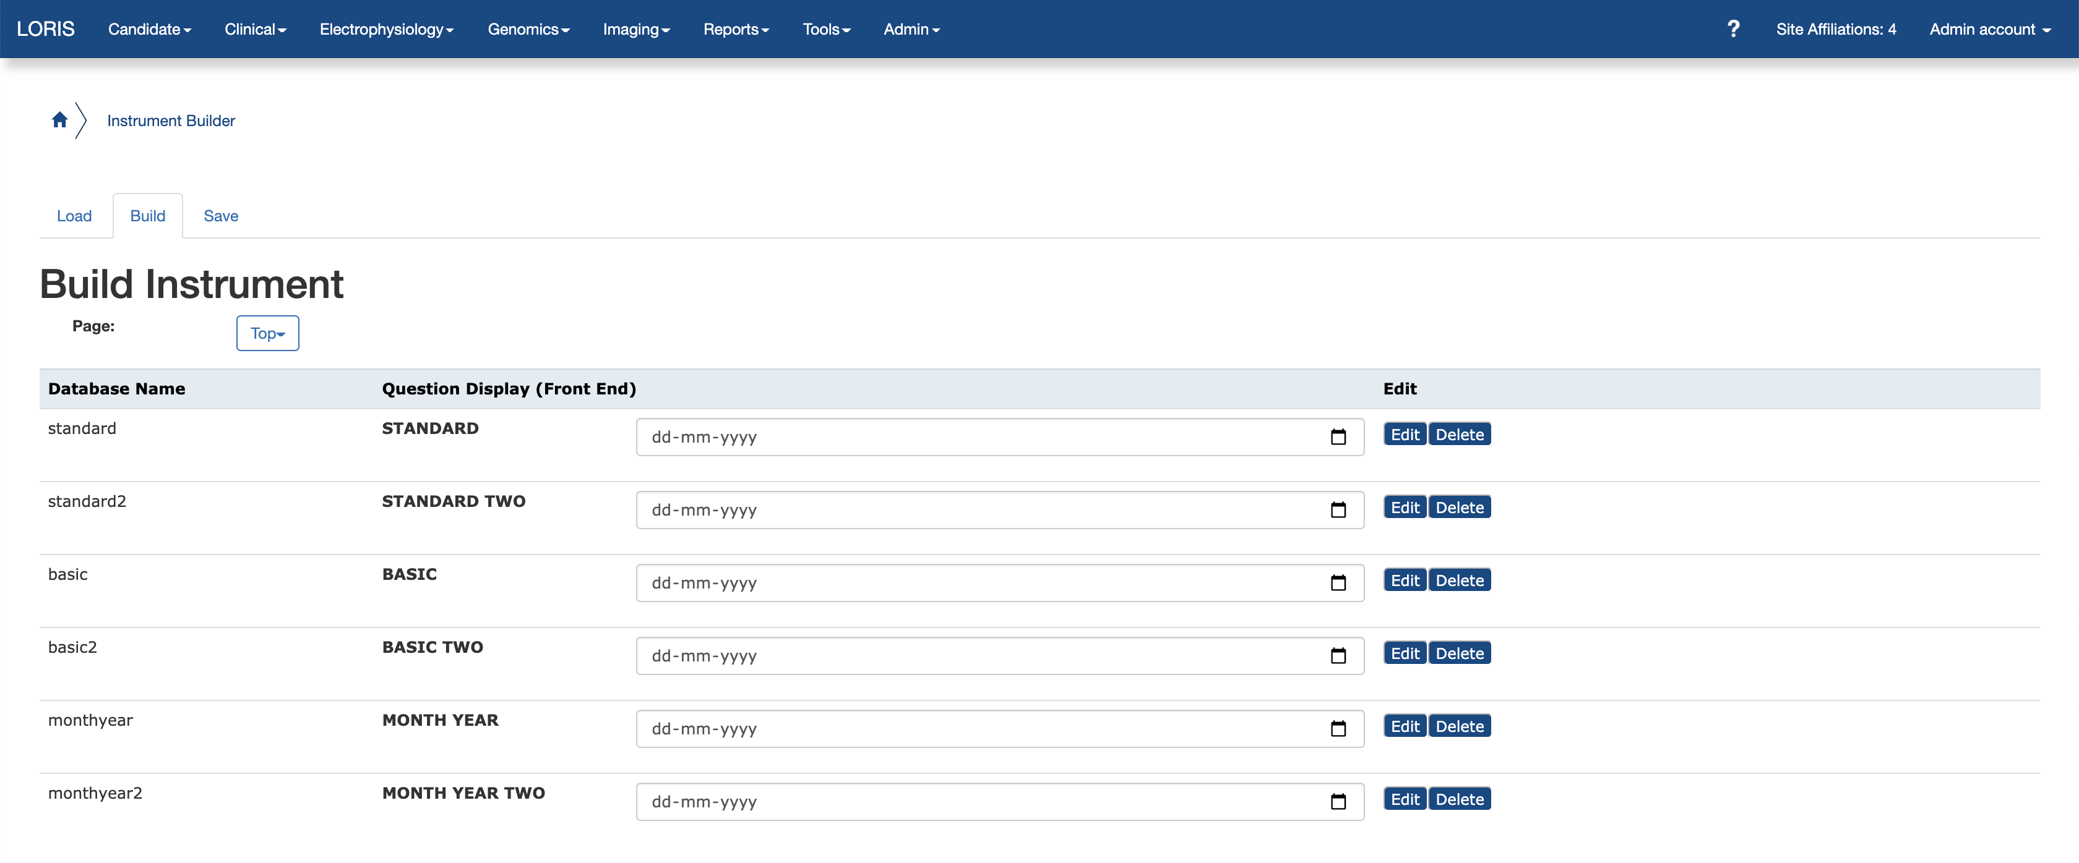2079x863 pixels.
Task: Expand the Reports menu
Action: coord(736,29)
